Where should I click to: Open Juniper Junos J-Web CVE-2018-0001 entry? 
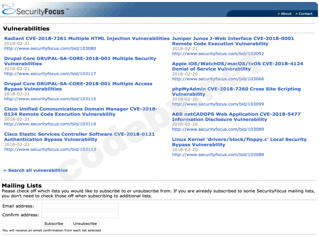[x=233, y=41]
